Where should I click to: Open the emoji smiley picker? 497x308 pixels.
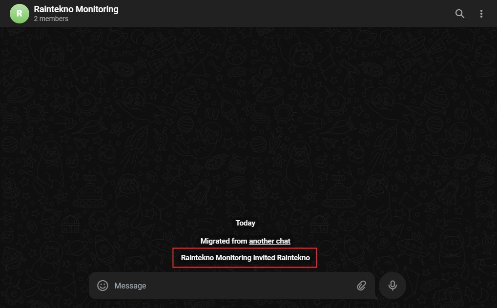(x=103, y=286)
